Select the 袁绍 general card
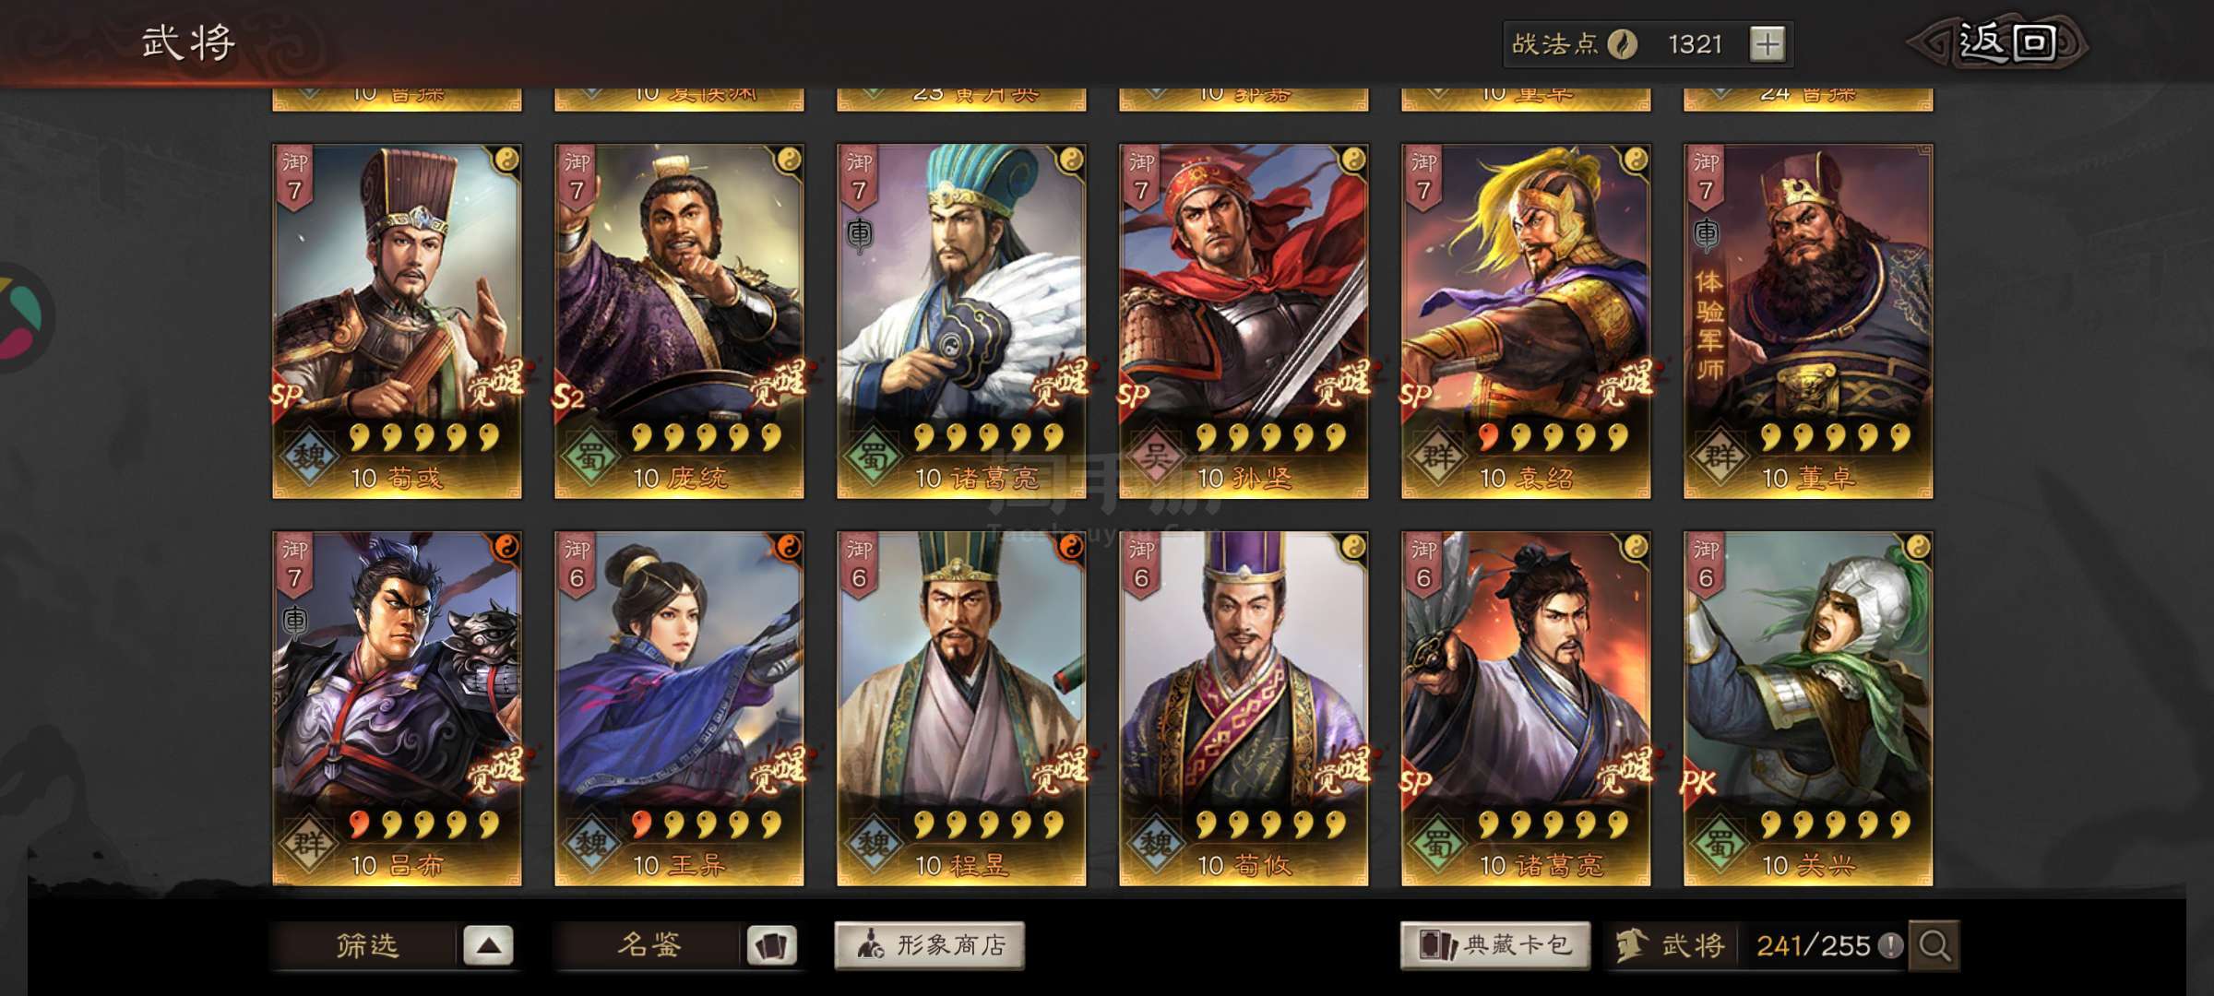Image resolution: width=2214 pixels, height=996 pixels. click(x=1526, y=321)
